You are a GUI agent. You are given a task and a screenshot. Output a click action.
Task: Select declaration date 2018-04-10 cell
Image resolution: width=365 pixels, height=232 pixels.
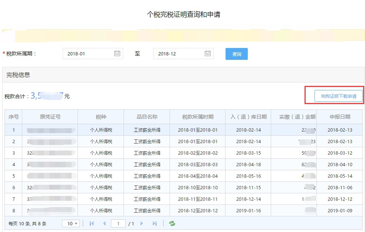click(340, 165)
